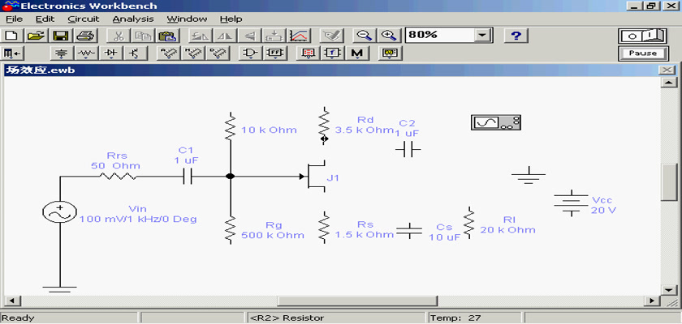Select the Cs capacitor symbol
Image resolution: width=682 pixels, height=324 pixels.
pos(409,230)
